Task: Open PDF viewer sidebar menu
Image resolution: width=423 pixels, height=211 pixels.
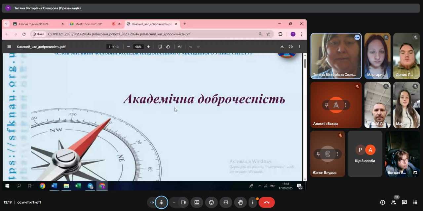Action: click(9, 47)
